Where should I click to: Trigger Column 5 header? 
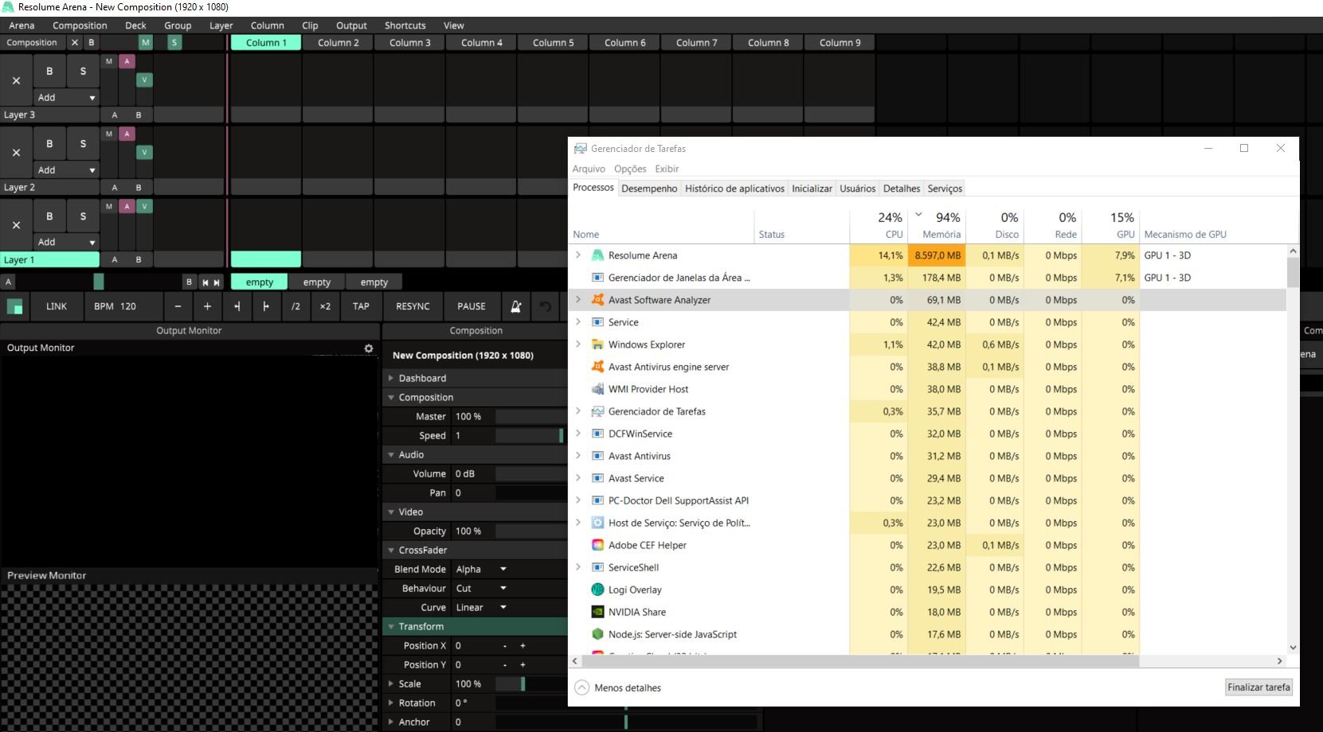(553, 43)
